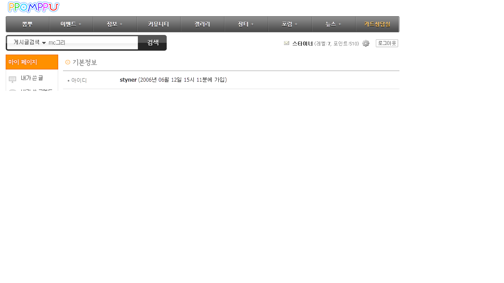This screenshot has height=283, width=504.
Task: Focus the search field containing mc그리
Action: [92, 43]
